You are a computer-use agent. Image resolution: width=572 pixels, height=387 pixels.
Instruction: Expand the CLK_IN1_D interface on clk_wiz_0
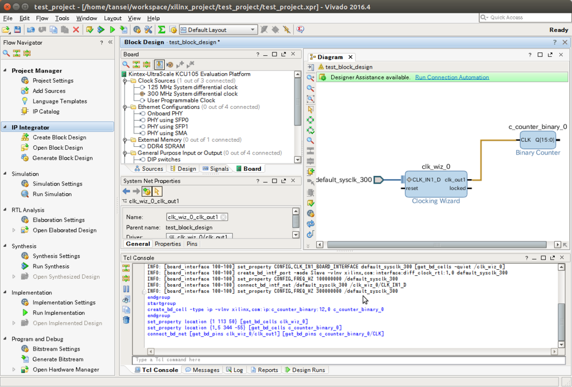click(409, 179)
